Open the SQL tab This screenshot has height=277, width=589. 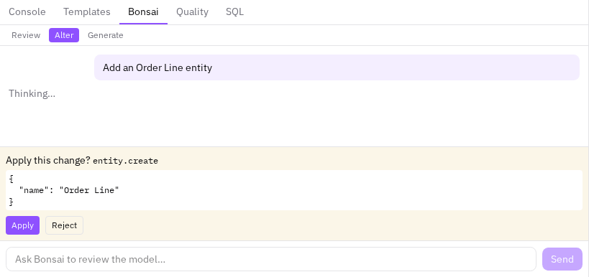(x=234, y=12)
